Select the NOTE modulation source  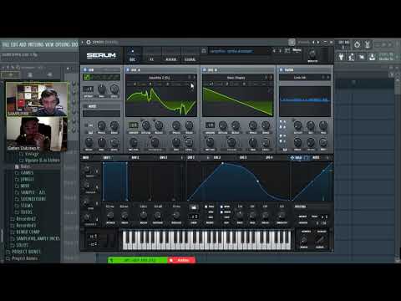coord(316,157)
